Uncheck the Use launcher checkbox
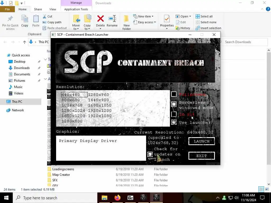Screen dimensions: 271x203 click(x=174, y=122)
